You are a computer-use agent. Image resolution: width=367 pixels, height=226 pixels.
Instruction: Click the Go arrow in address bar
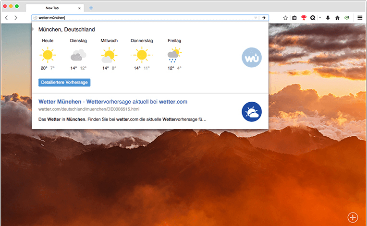click(x=264, y=18)
